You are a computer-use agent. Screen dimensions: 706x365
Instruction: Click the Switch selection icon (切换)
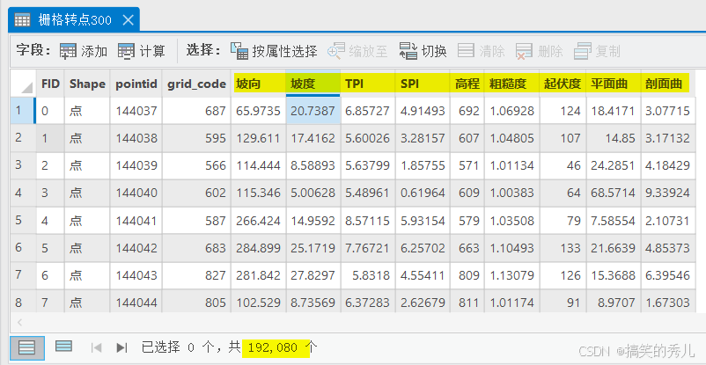(408, 51)
